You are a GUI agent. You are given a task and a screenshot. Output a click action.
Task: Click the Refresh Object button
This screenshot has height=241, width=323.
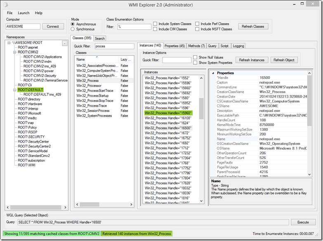pyautogui.click(x=284, y=60)
